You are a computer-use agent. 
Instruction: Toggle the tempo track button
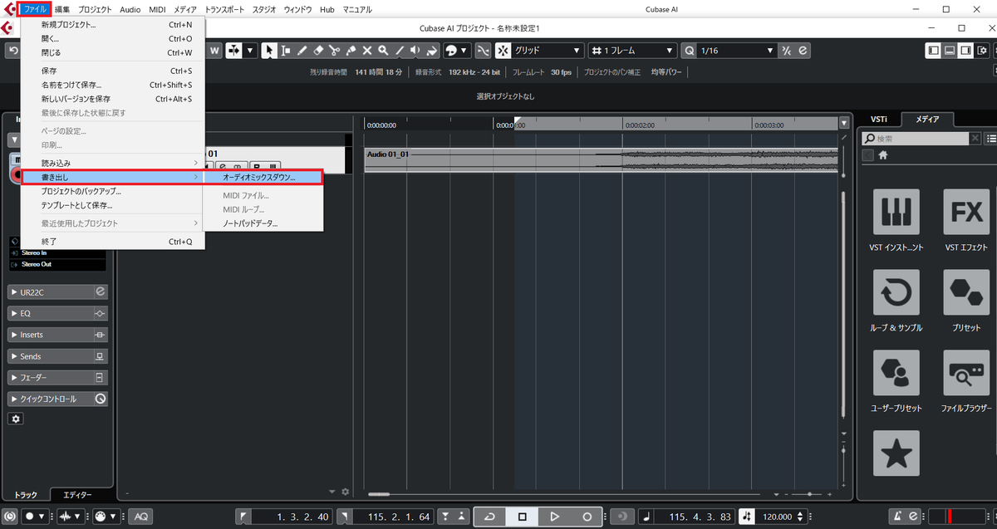click(747, 516)
